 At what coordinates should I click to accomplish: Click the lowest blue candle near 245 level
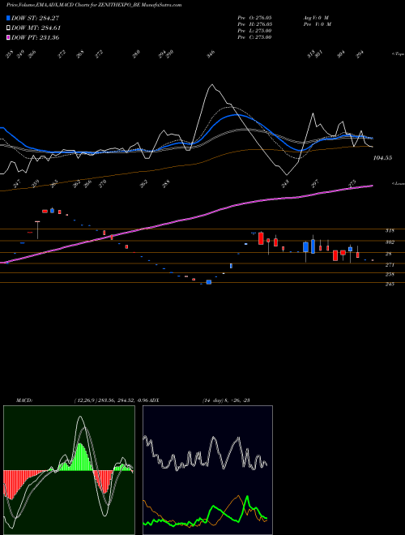[209, 282]
